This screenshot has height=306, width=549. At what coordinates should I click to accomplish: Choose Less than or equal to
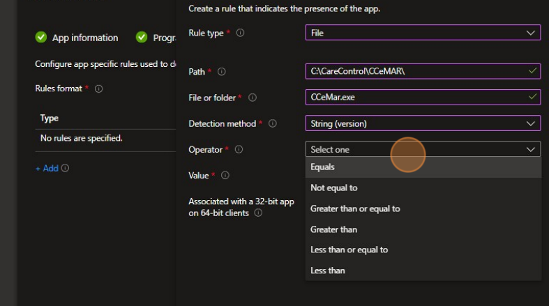(349, 250)
